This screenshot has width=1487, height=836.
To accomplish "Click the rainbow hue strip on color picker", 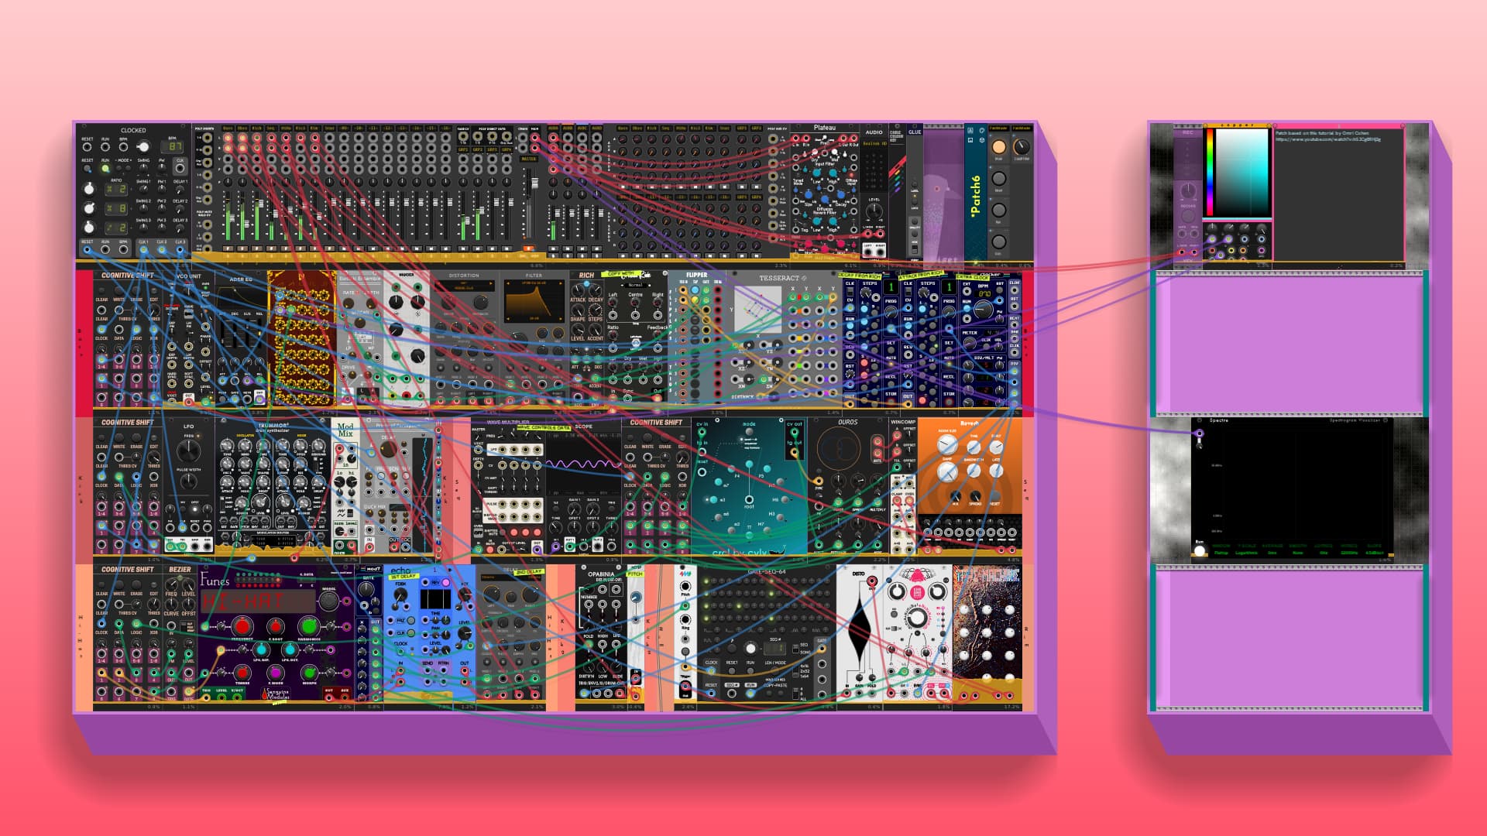I will pos(1208,172).
